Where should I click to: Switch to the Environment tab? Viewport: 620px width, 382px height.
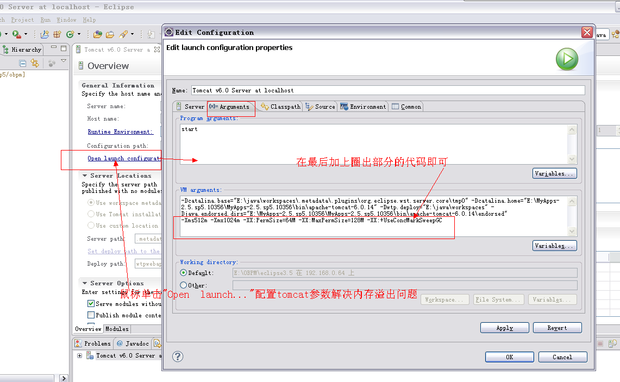tap(363, 107)
